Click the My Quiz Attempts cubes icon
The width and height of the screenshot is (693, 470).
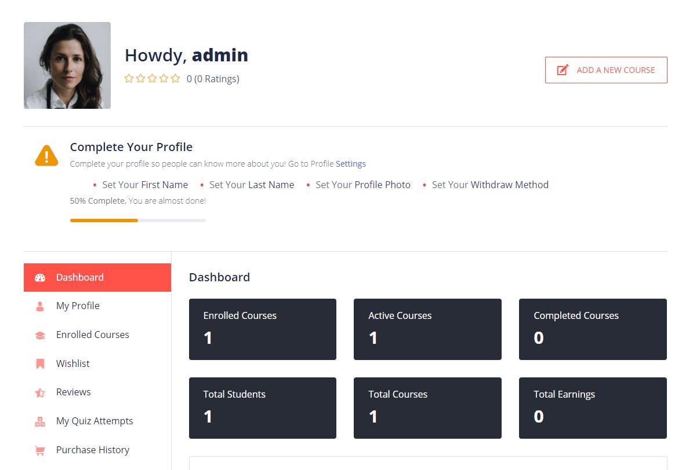[40, 421]
